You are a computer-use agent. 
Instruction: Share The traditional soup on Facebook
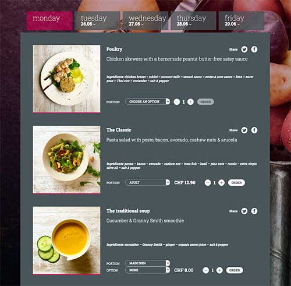[x=254, y=211]
